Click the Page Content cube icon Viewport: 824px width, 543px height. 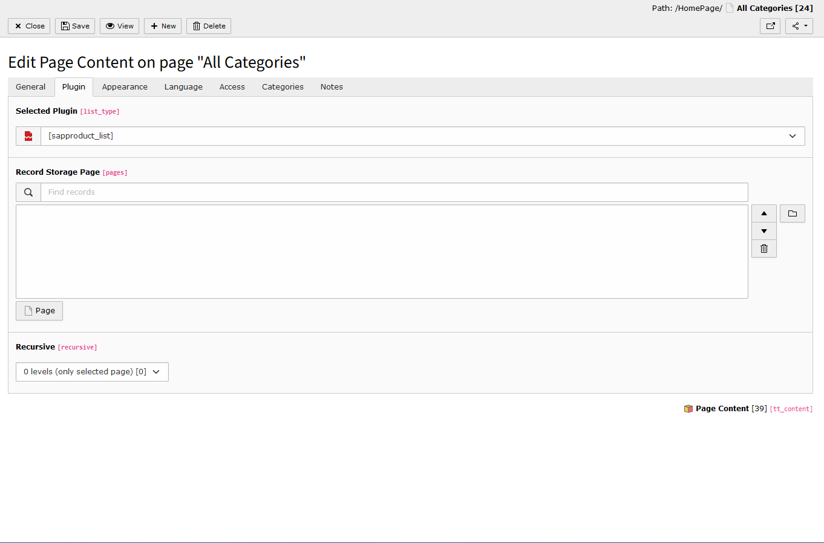click(x=688, y=409)
